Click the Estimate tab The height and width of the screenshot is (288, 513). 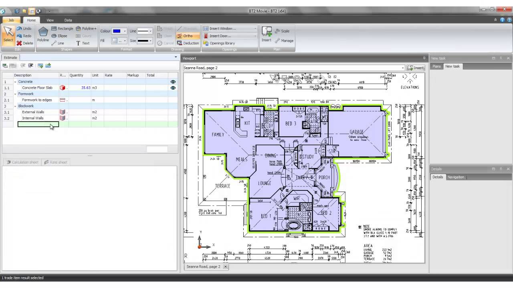click(x=10, y=58)
